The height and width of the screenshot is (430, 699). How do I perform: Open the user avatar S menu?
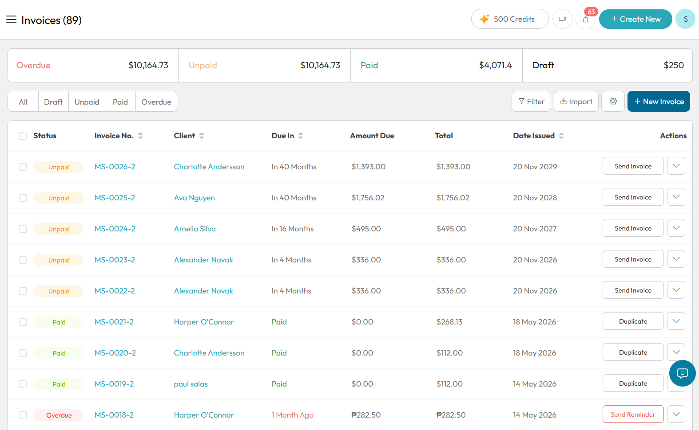click(685, 19)
